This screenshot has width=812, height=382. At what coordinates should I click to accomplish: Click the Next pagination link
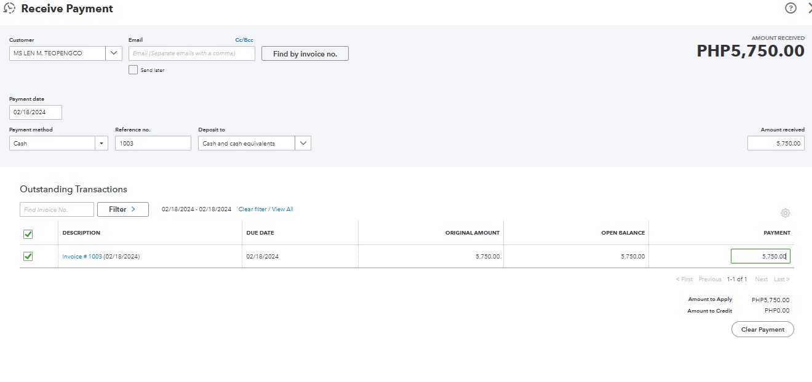[762, 279]
